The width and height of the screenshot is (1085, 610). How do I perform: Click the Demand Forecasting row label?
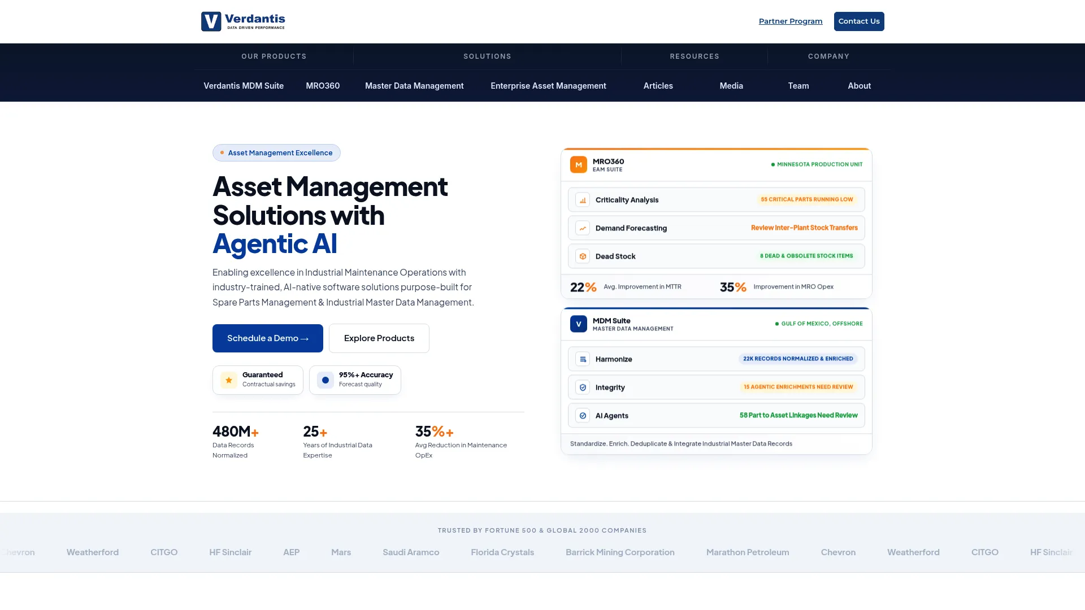[631, 228]
